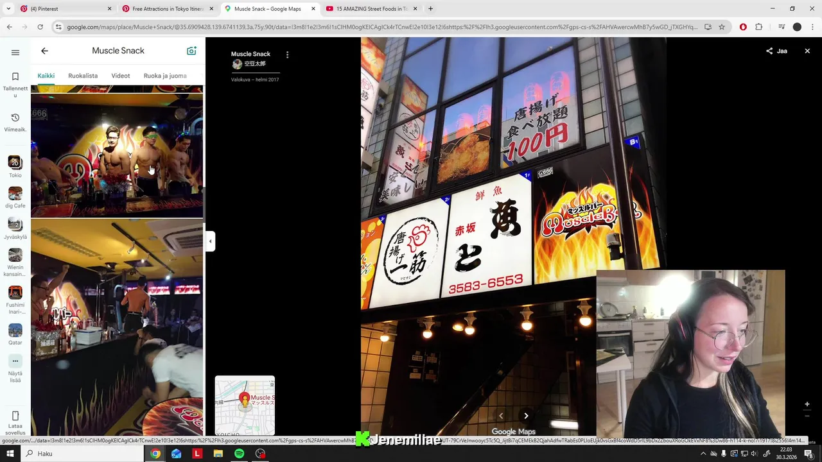Open photo options three-dot menu
The width and height of the screenshot is (822, 462).
pos(287,55)
